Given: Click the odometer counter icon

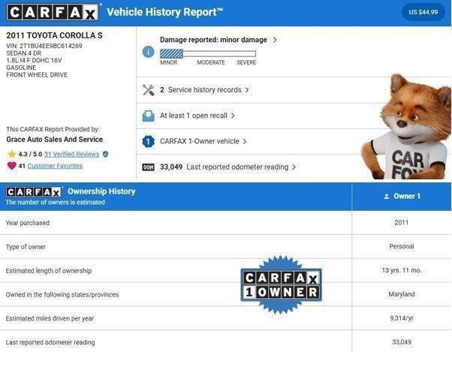Looking at the screenshot, I should point(148,167).
